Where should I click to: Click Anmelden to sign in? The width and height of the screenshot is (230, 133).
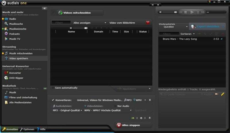point(10,129)
